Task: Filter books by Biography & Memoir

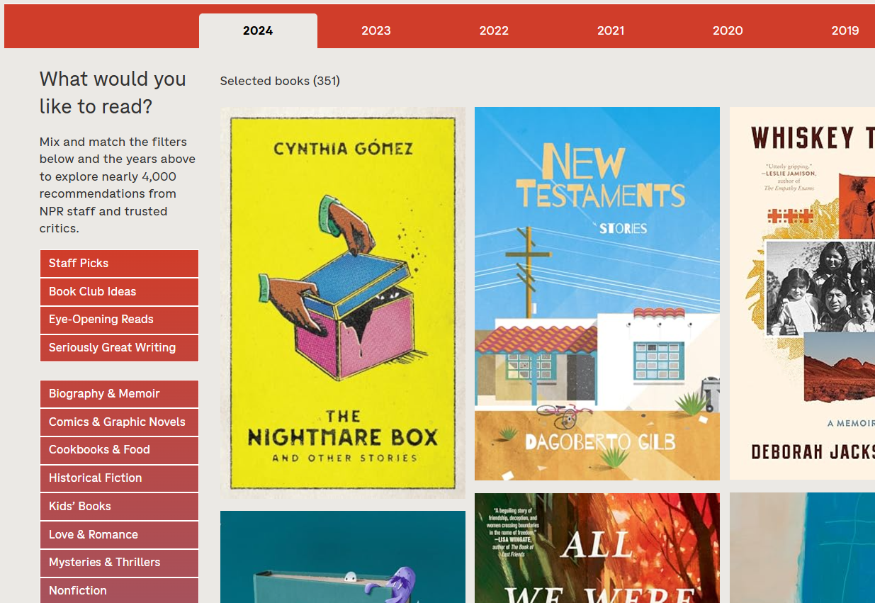Action: [119, 394]
